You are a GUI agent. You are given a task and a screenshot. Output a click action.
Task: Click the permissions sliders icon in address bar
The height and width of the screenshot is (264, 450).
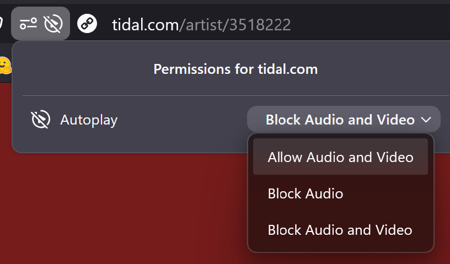point(28,24)
